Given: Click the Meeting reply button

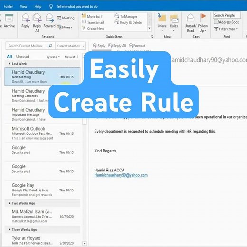Looking at the screenshot, I should click(66, 18).
